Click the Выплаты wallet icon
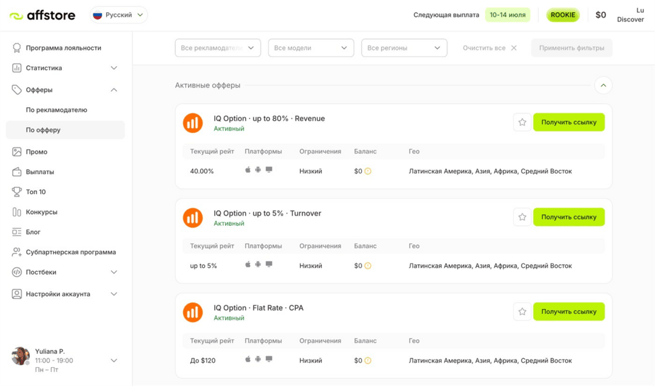The height and width of the screenshot is (386, 655). [x=17, y=172]
